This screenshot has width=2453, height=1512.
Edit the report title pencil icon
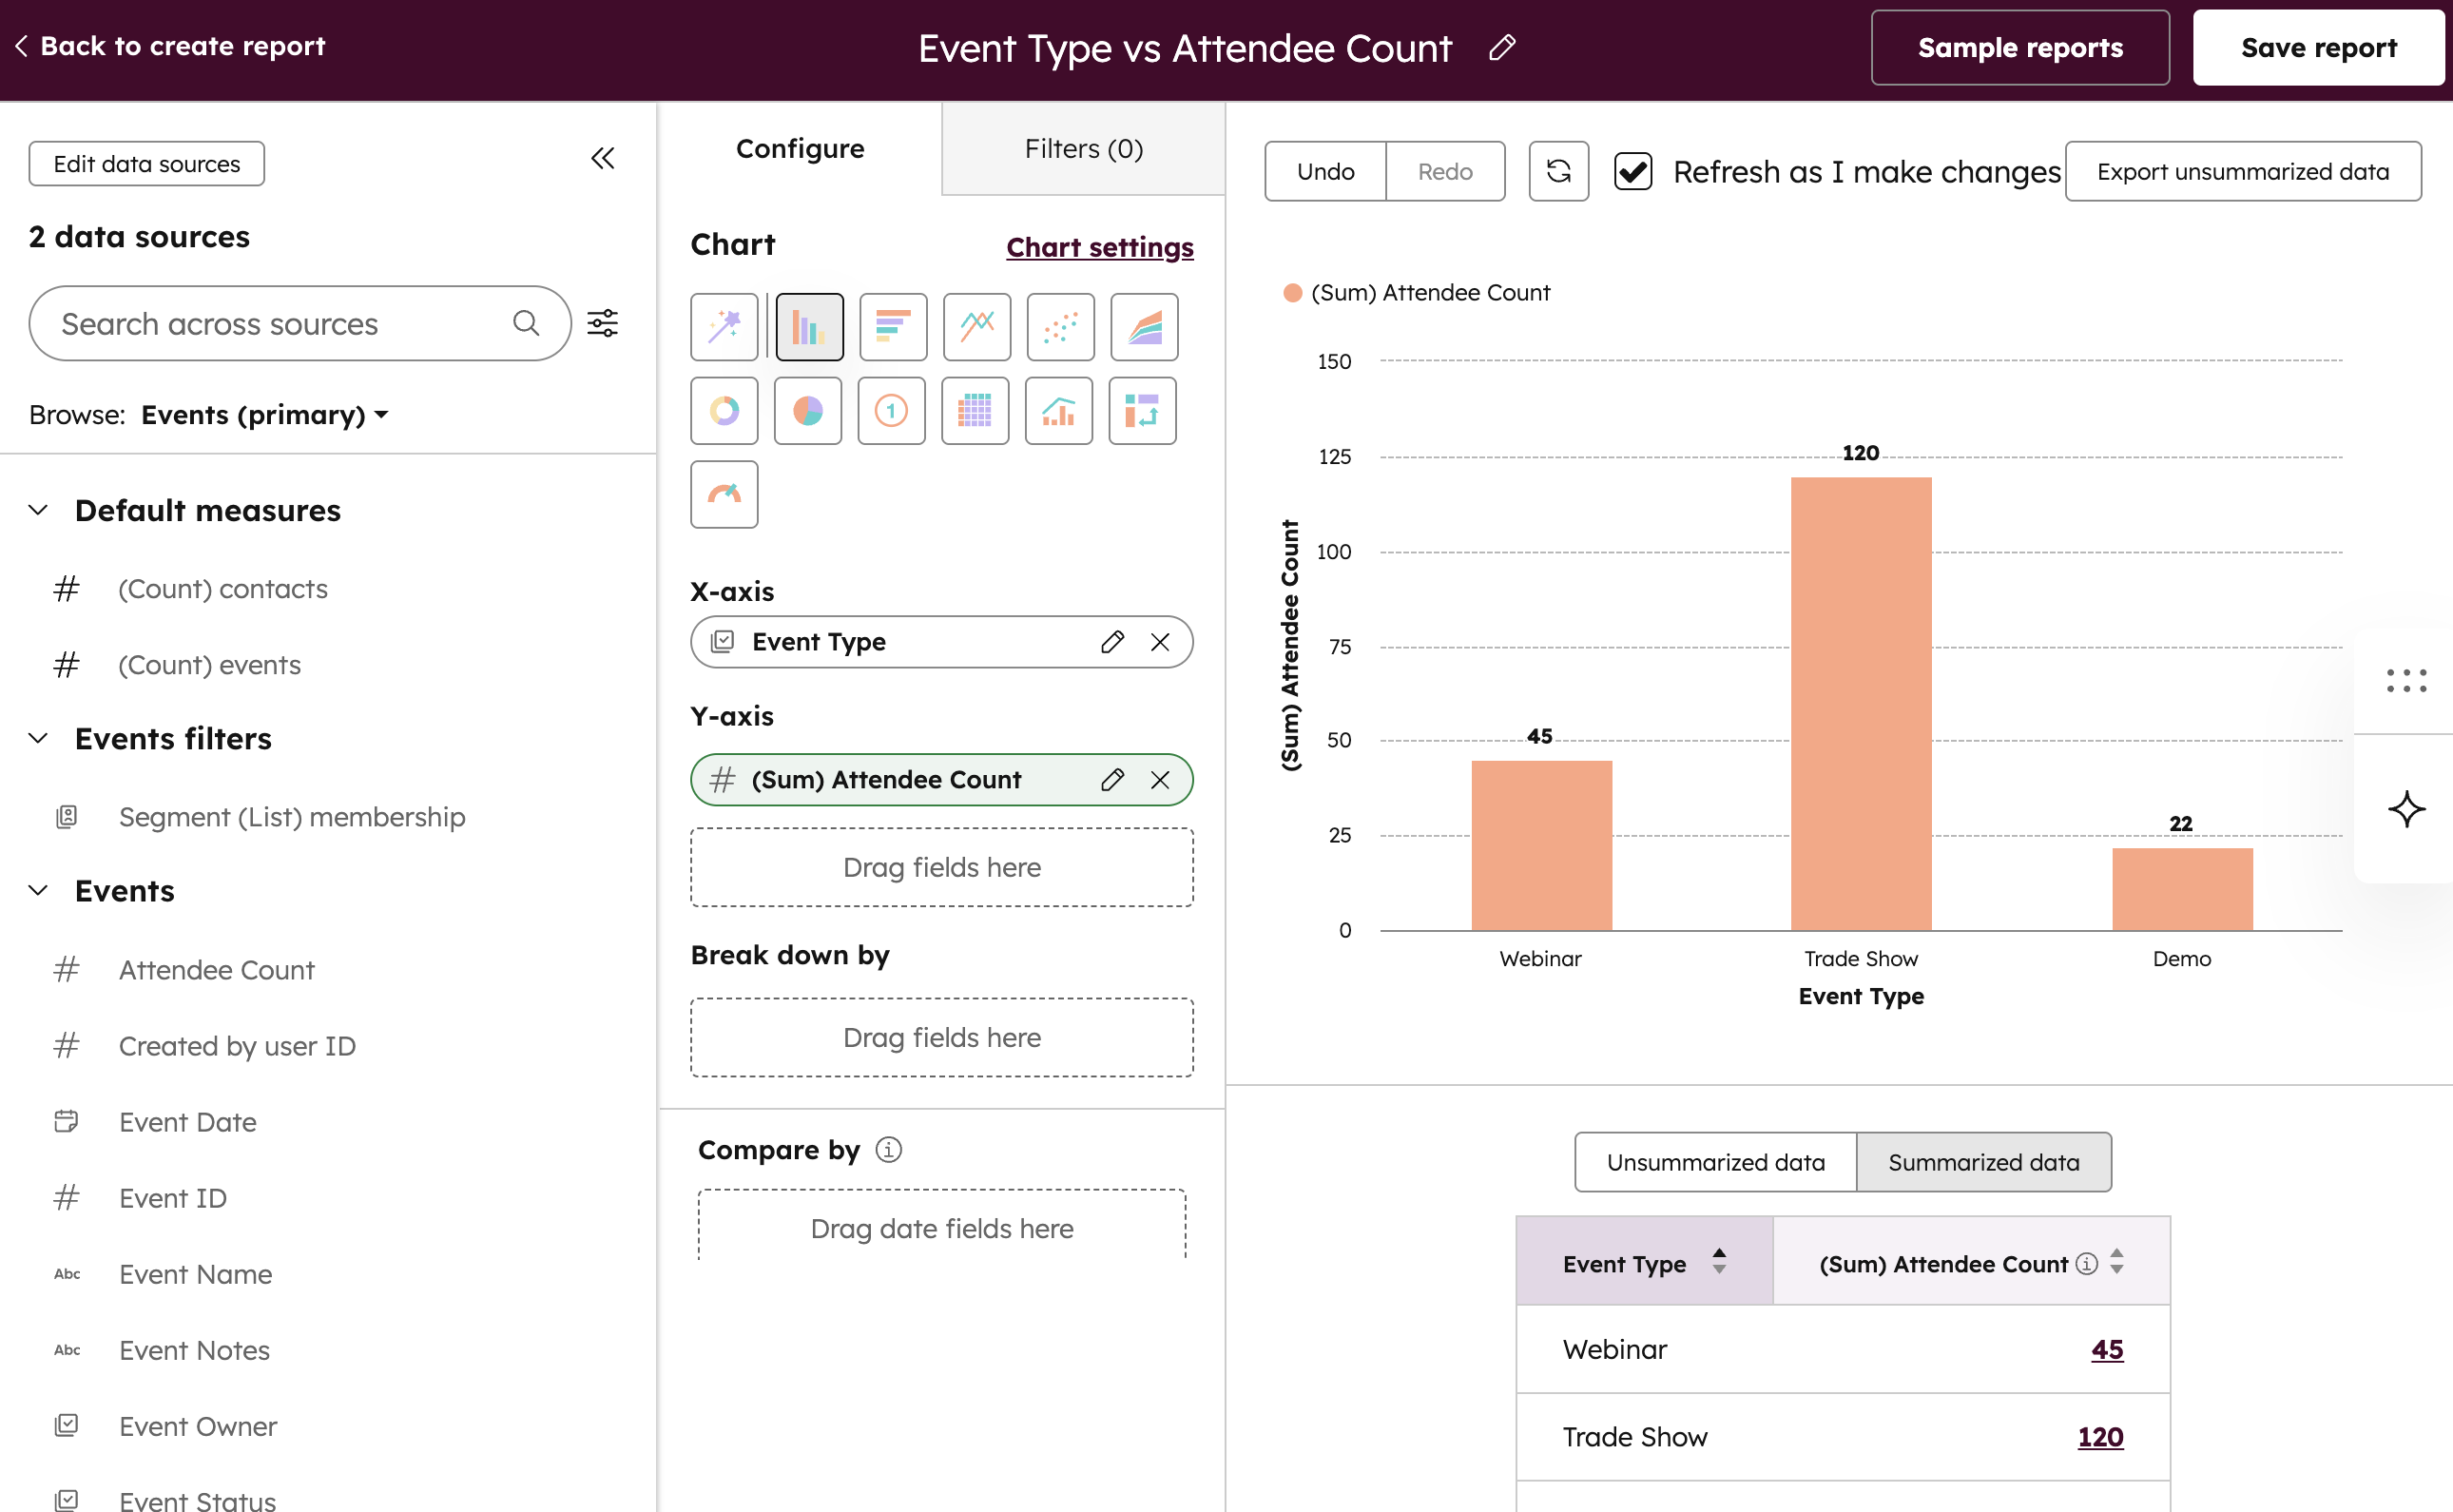point(1502,47)
